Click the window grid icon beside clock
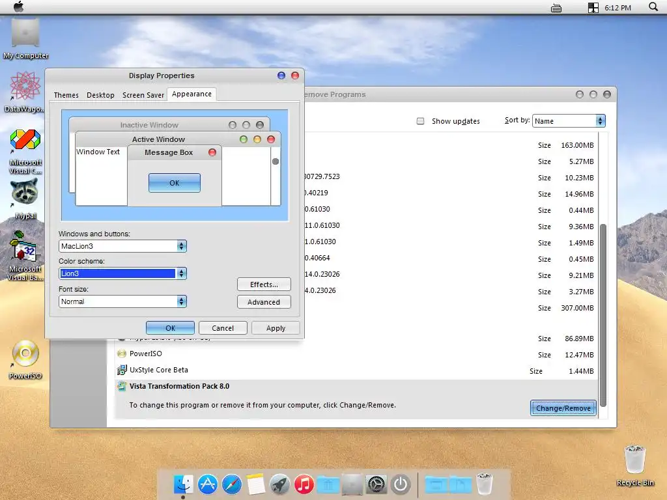Viewport: 667px width, 500px height. point(593,8)
